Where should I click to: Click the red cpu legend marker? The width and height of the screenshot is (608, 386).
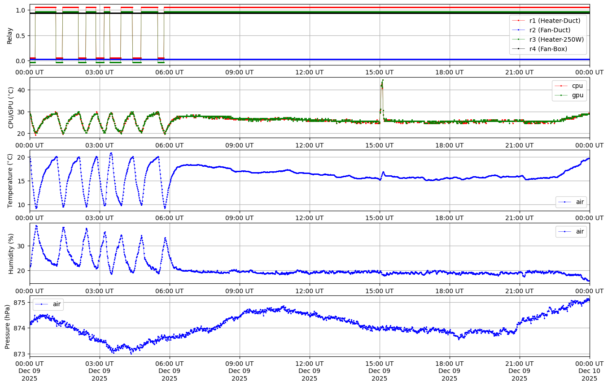click(x=560, y=86)
